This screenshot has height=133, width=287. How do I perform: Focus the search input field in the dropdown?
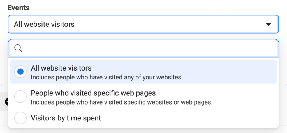point(149,48)
